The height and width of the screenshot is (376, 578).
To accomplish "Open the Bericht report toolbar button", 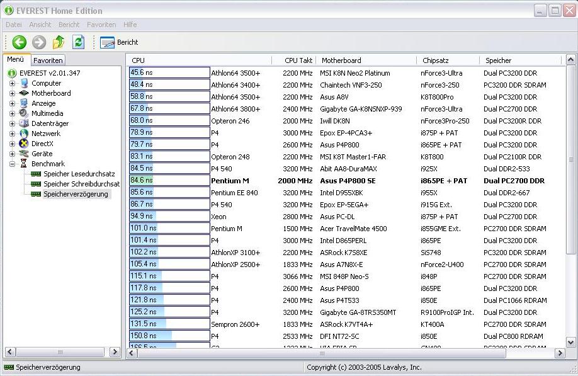I will coord(119,42).
